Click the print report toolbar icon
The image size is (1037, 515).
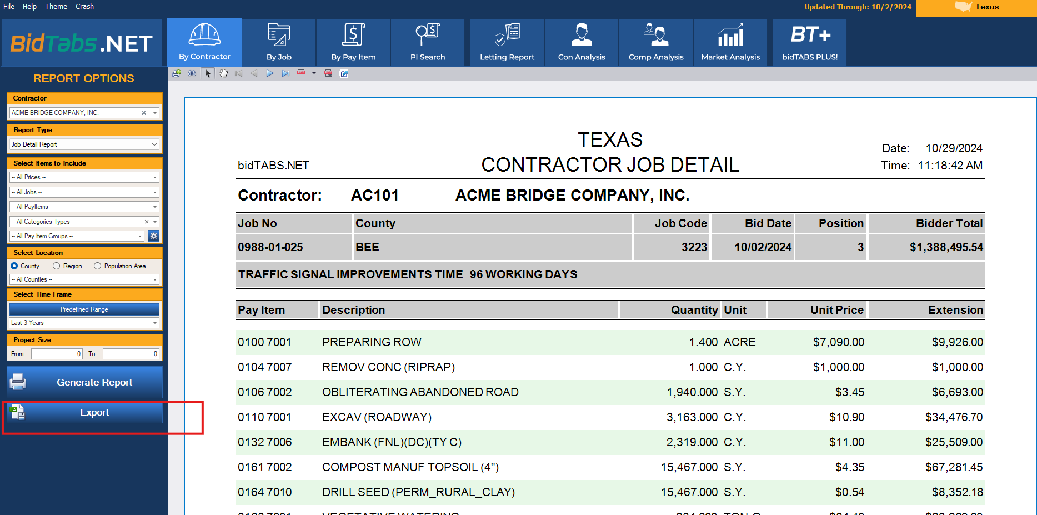click(177, 73)
